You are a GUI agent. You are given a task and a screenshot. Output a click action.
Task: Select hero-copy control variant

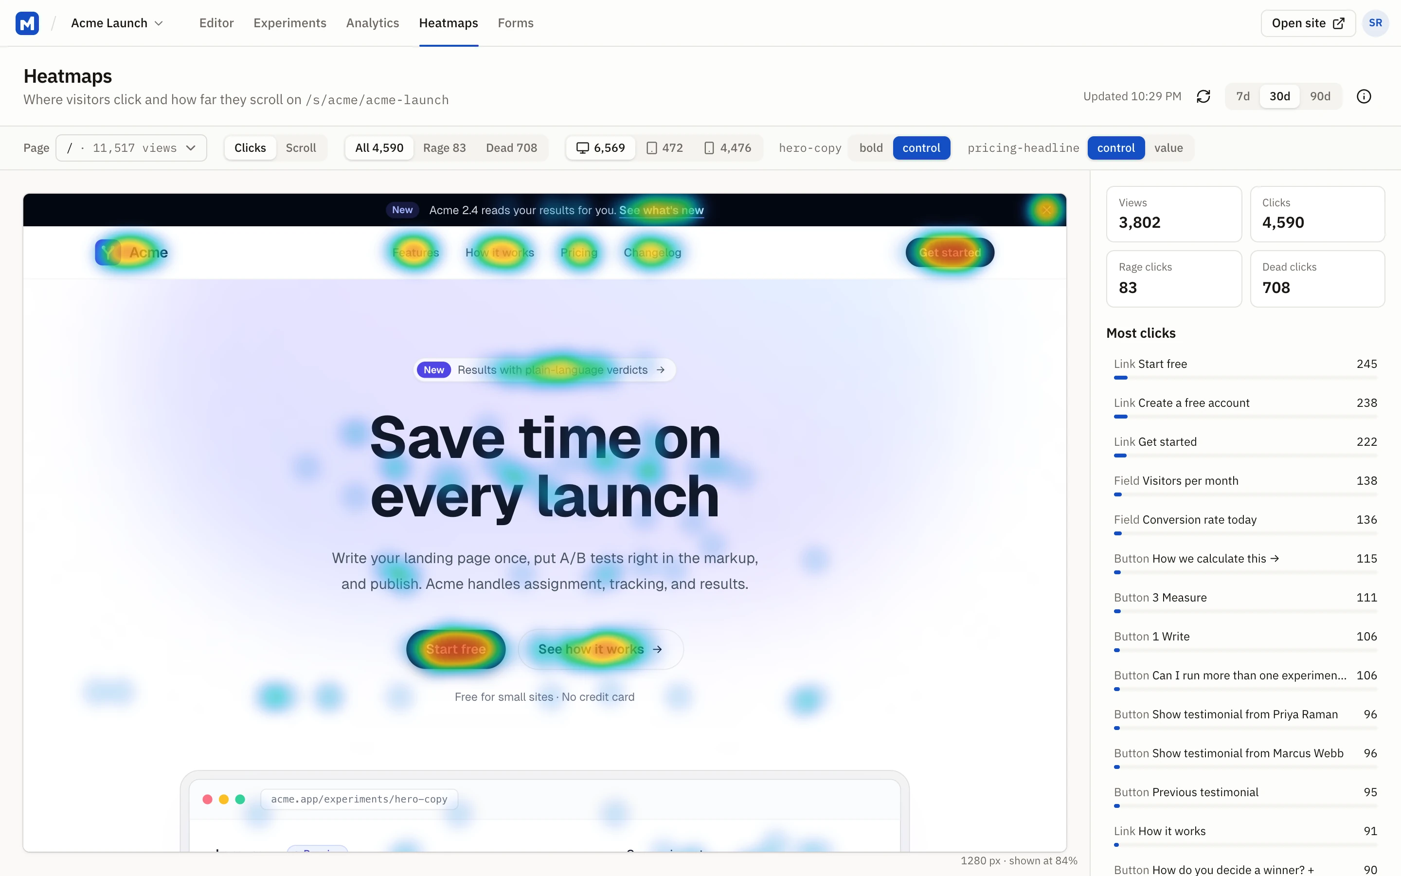(x=922, y=148)
